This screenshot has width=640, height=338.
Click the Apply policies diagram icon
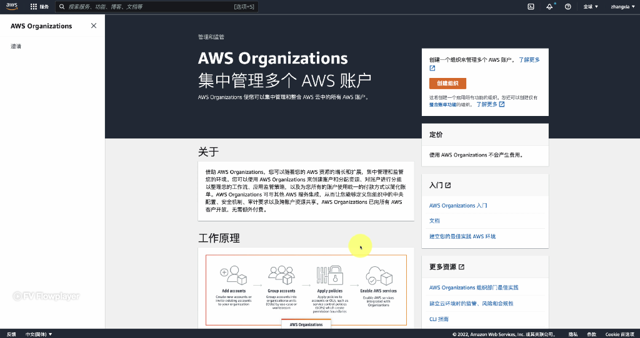(330, 275)
